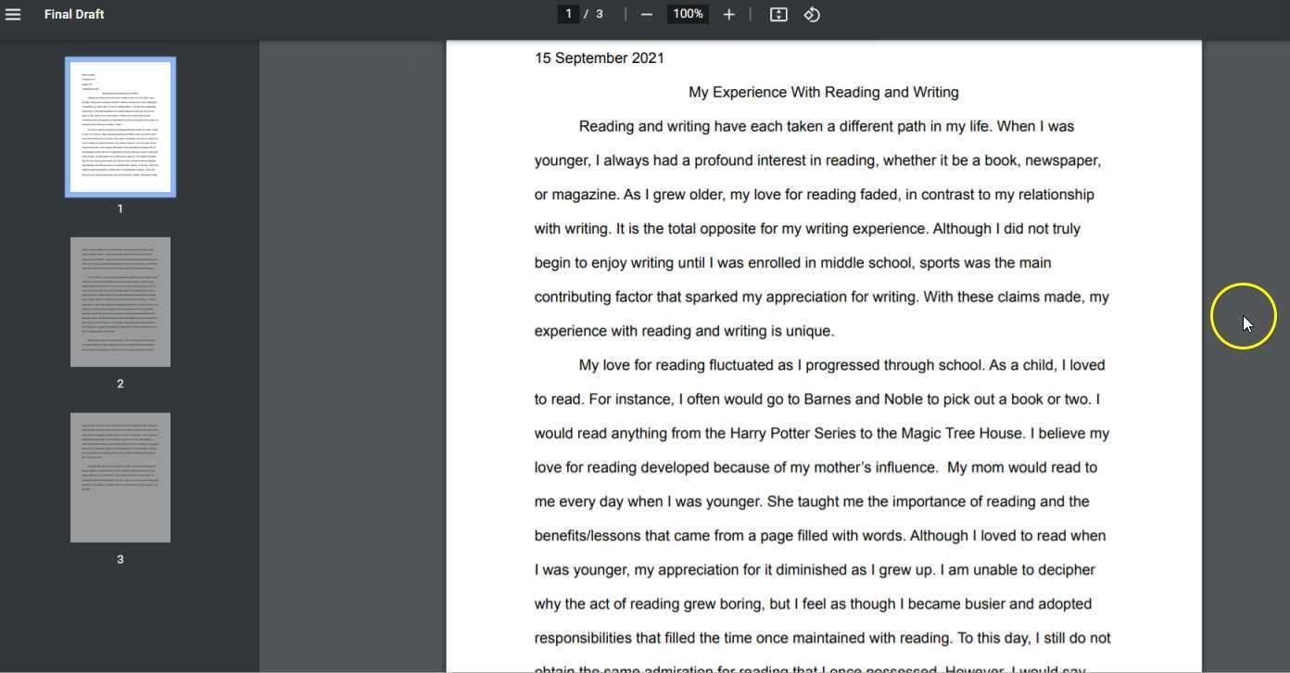Click the essay title "My Experience With Reading and Writing"
This screenshot has height=673, width=1290.
(823, 92)
